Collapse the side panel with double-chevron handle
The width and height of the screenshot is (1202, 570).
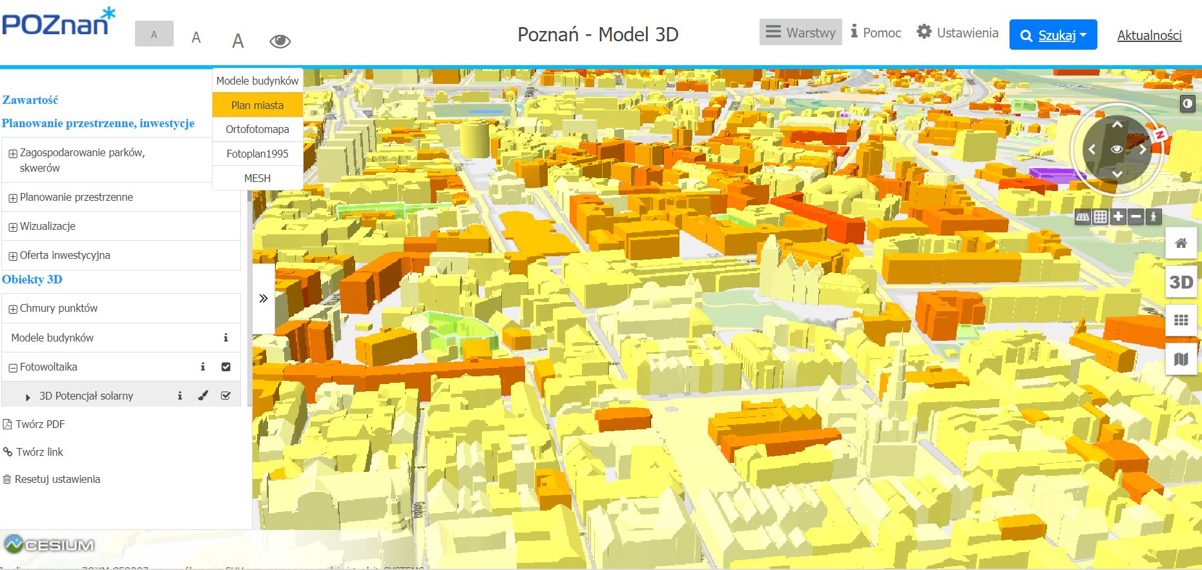click(263, 298)
